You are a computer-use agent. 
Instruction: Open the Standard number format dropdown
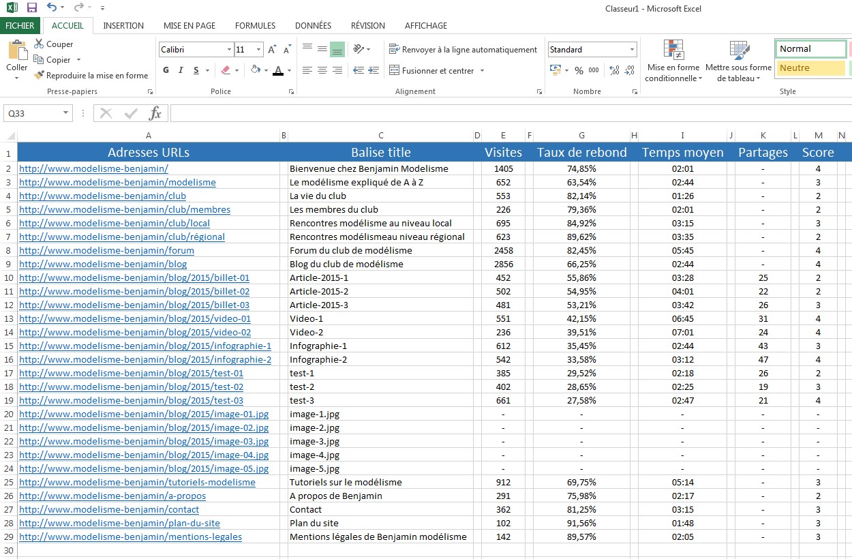pyautogui.click(x=632, y=50)
